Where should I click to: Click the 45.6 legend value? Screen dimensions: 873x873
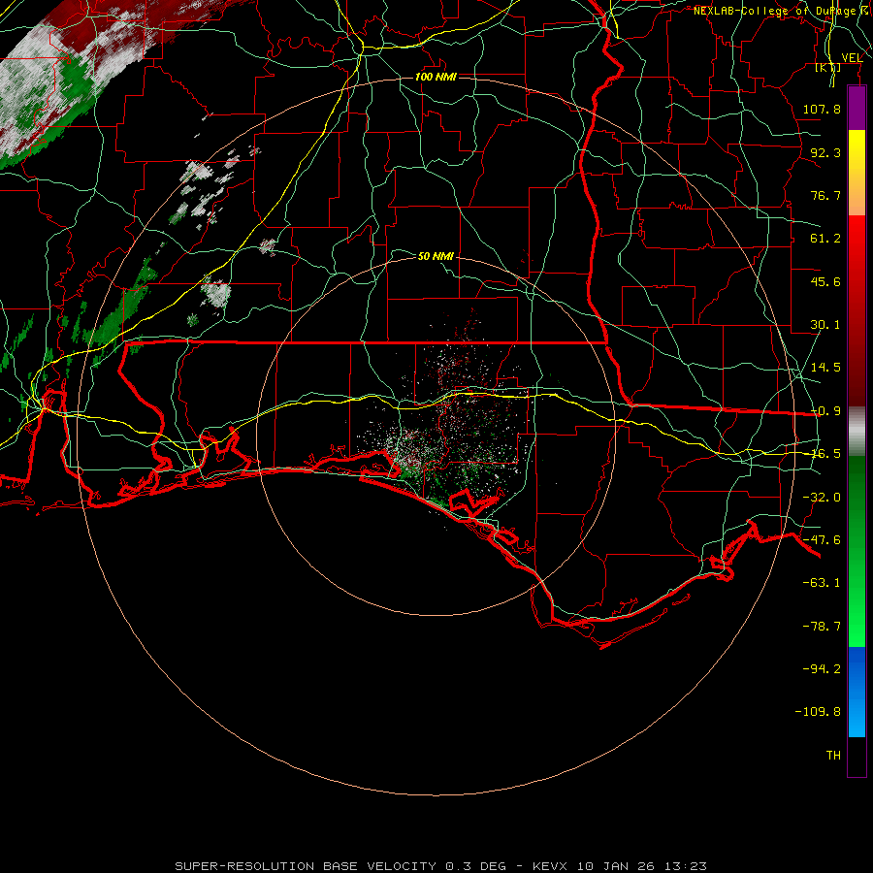coord(825,281)
